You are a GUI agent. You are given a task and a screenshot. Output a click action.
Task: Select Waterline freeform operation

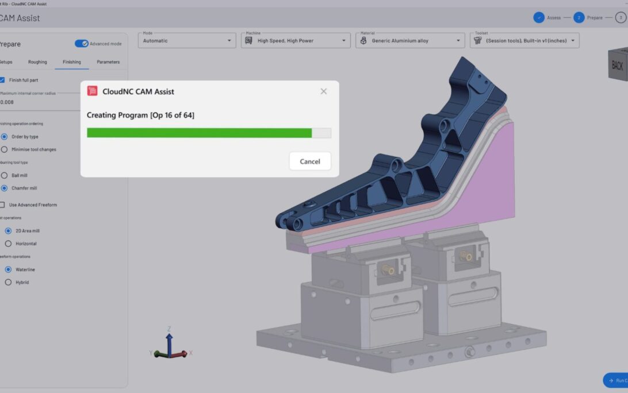[8, 269]
